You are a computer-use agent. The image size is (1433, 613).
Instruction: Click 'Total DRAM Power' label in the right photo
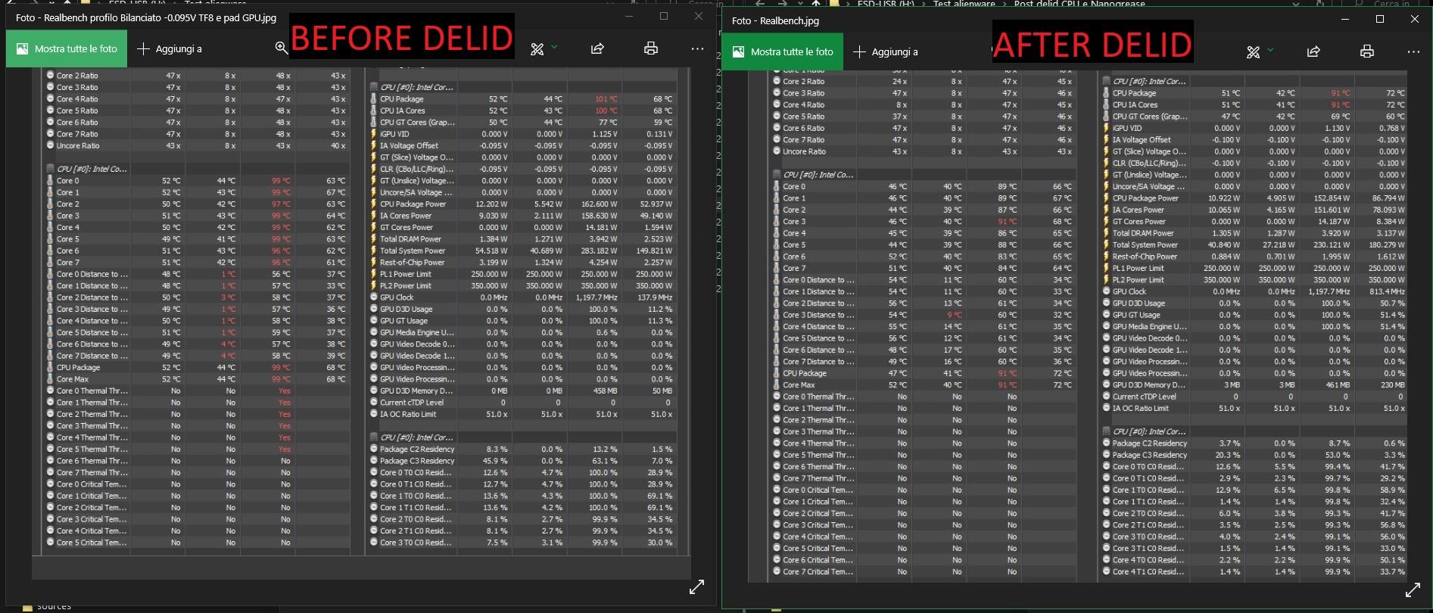[1143, 233]
